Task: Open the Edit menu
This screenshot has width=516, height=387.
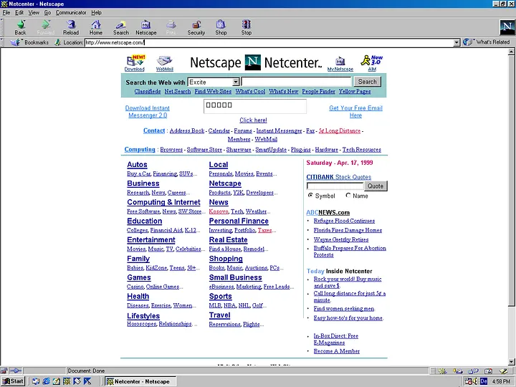Action: pos(19,12)
